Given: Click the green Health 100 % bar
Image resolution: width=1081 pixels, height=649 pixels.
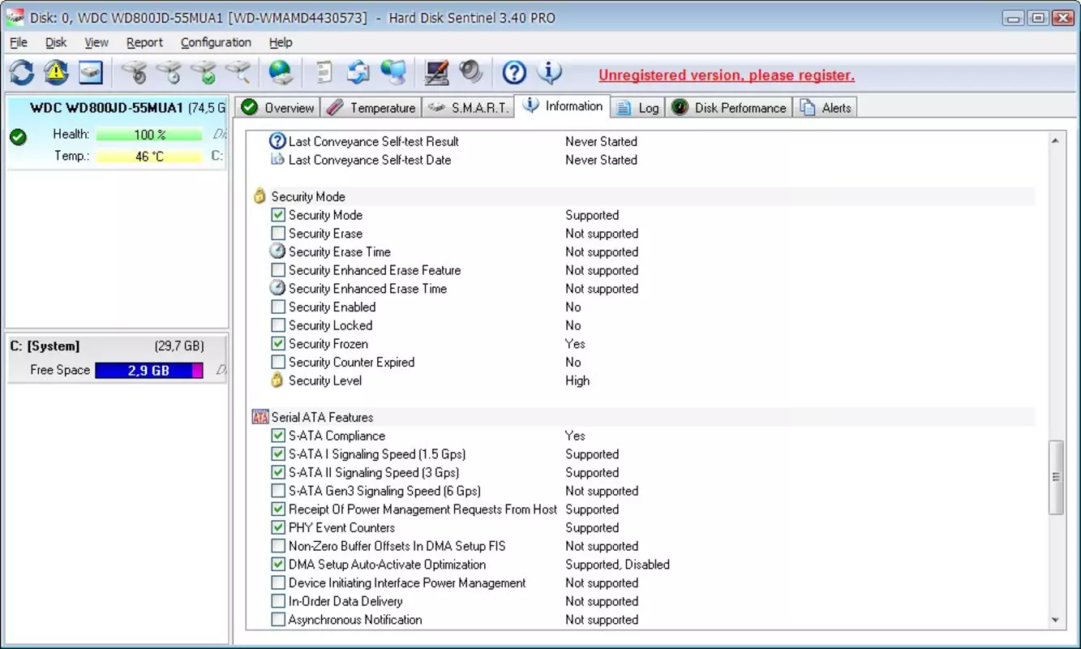Looking at the screenshot, I should (x=149, y=135).
